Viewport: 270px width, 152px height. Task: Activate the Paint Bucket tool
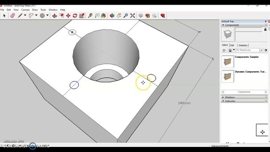[x=103, y=16]
